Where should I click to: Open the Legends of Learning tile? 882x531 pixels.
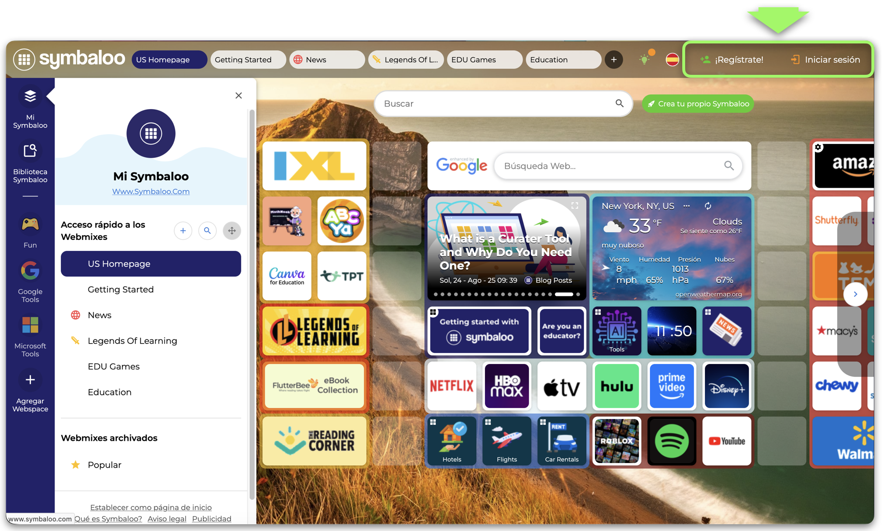point(315,331)
